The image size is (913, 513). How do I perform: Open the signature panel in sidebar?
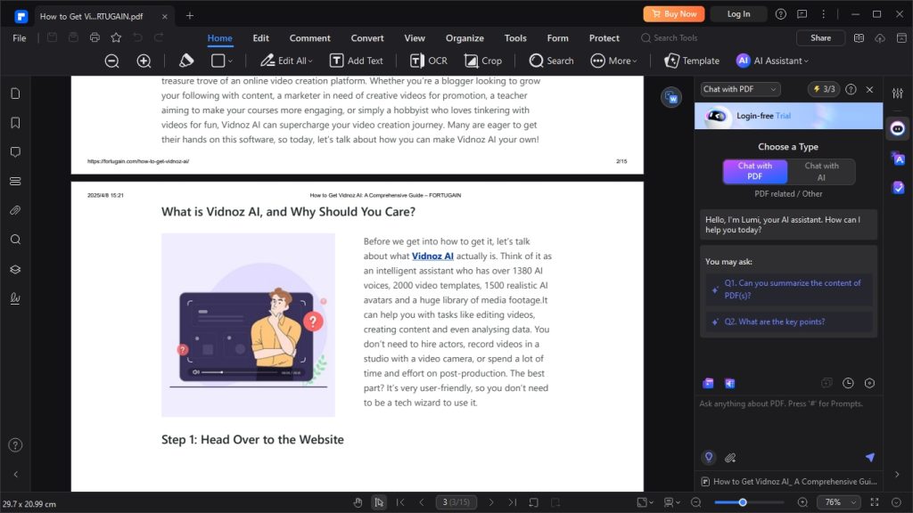tap(15, 298)
